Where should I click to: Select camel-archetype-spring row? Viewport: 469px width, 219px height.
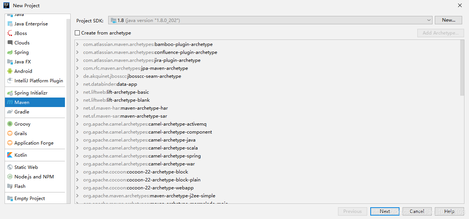click(x=267, y=156)
